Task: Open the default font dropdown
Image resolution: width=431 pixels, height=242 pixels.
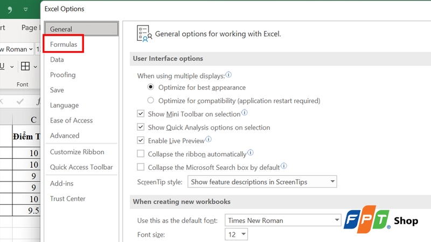Action: (283, 220)
